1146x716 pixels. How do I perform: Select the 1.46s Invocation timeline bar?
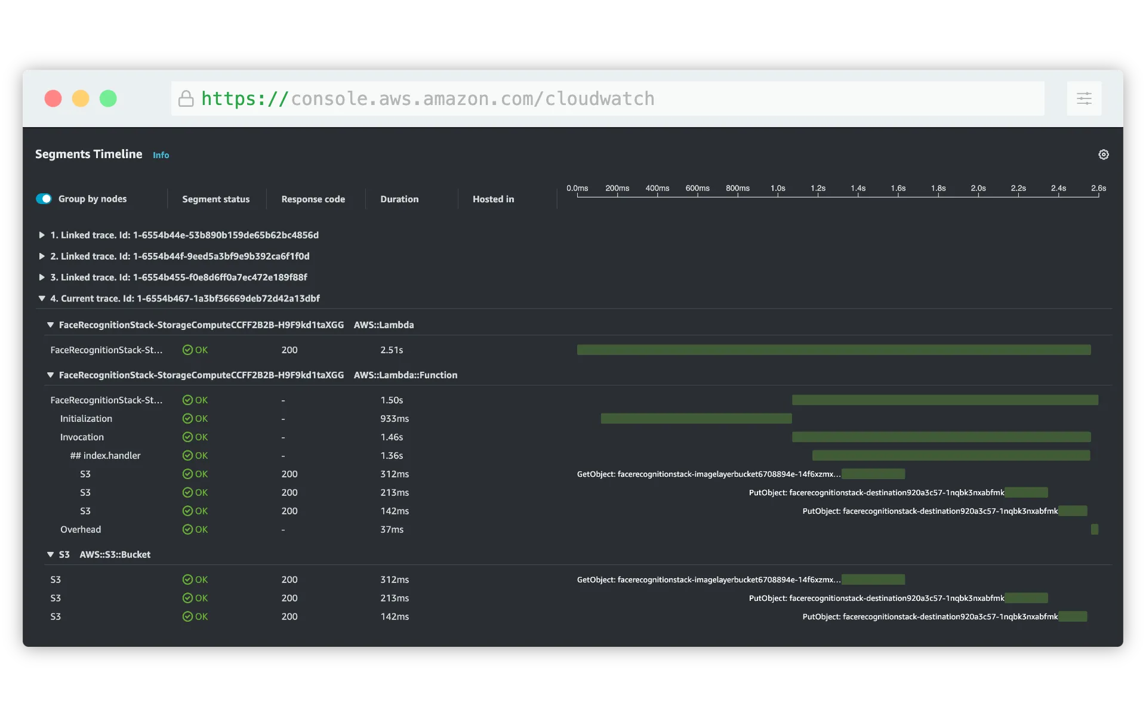click(941, 437)
